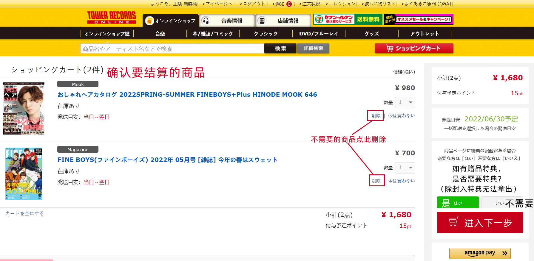Click the ¥ 980 item price

405,88
